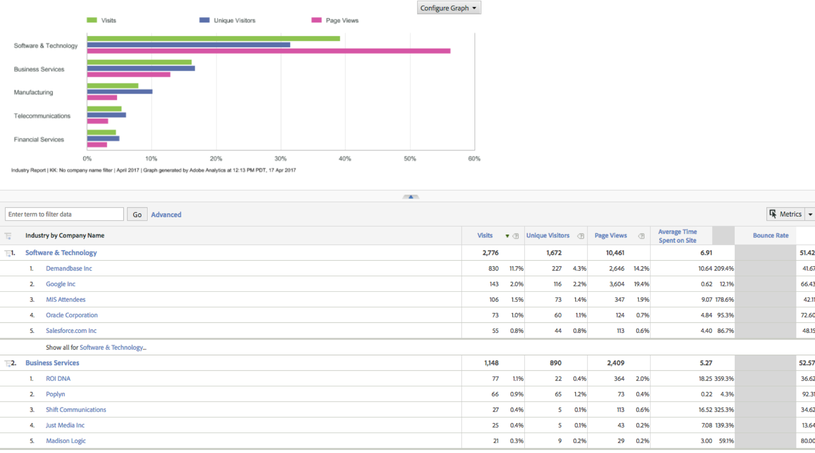This screenshot has width=815, height=453.
Task: Click the Metrics button
Action: tap(786, 214)
